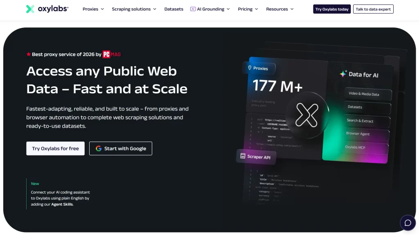This screenshot has height=235, width=419.
Task: Click 'Industry leading proxy pool' caption
Action: 263,103
